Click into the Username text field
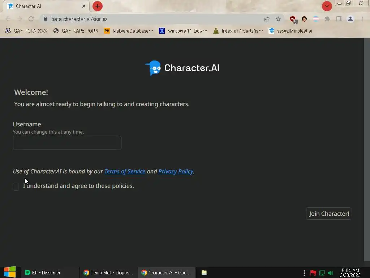 [x=67, y=143]
